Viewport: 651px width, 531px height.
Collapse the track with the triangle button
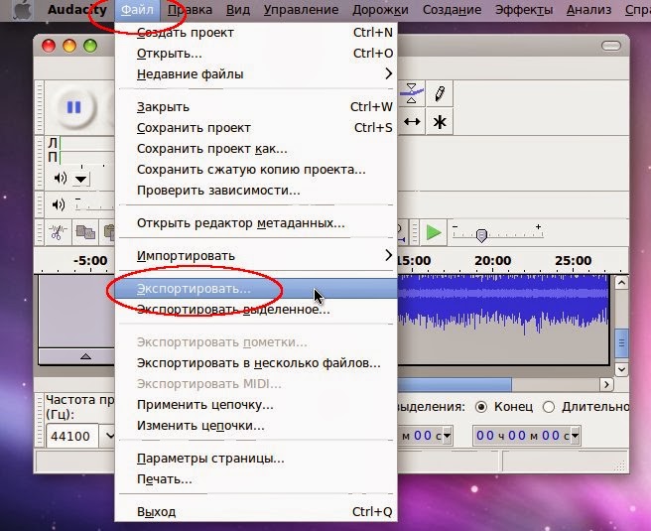click(x=85, y=356)
